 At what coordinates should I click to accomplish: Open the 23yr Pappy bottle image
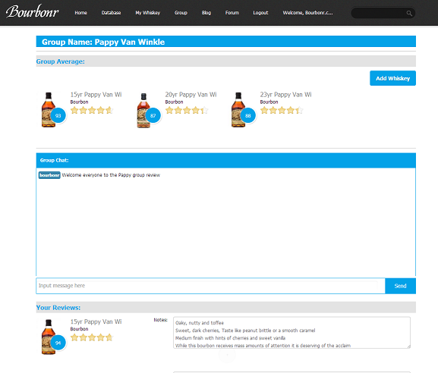click(x=238, y=110)
